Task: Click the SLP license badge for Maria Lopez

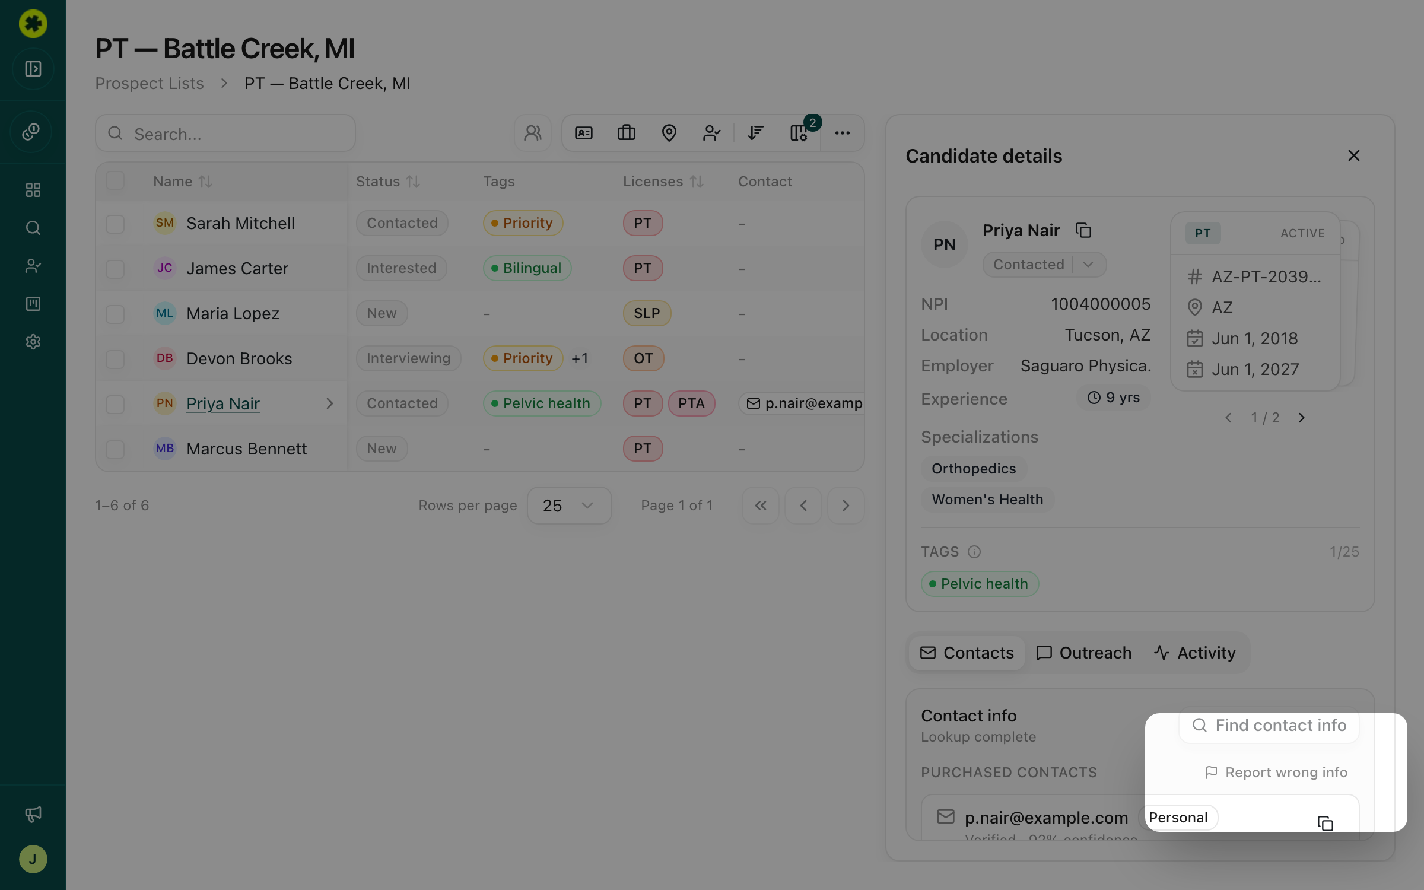Action: pyautogui.click(x=647, y=313)
